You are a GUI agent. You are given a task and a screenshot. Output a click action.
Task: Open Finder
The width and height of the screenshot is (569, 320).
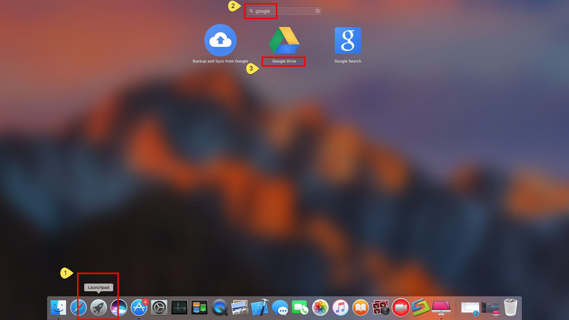(58, 308)
